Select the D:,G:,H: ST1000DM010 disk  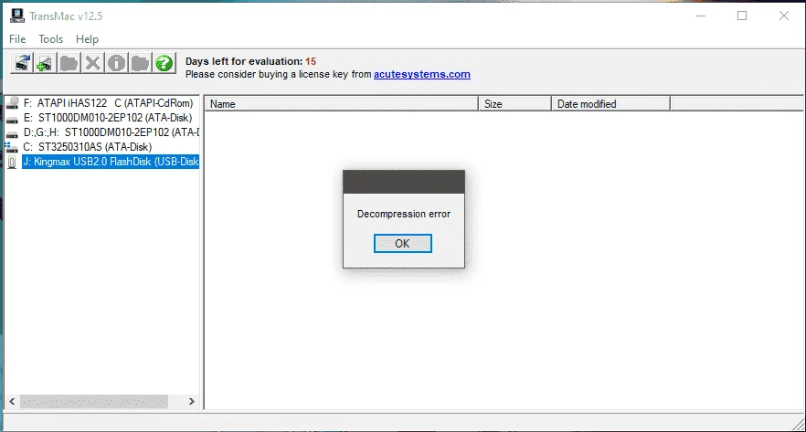click(x=111, y=132)
